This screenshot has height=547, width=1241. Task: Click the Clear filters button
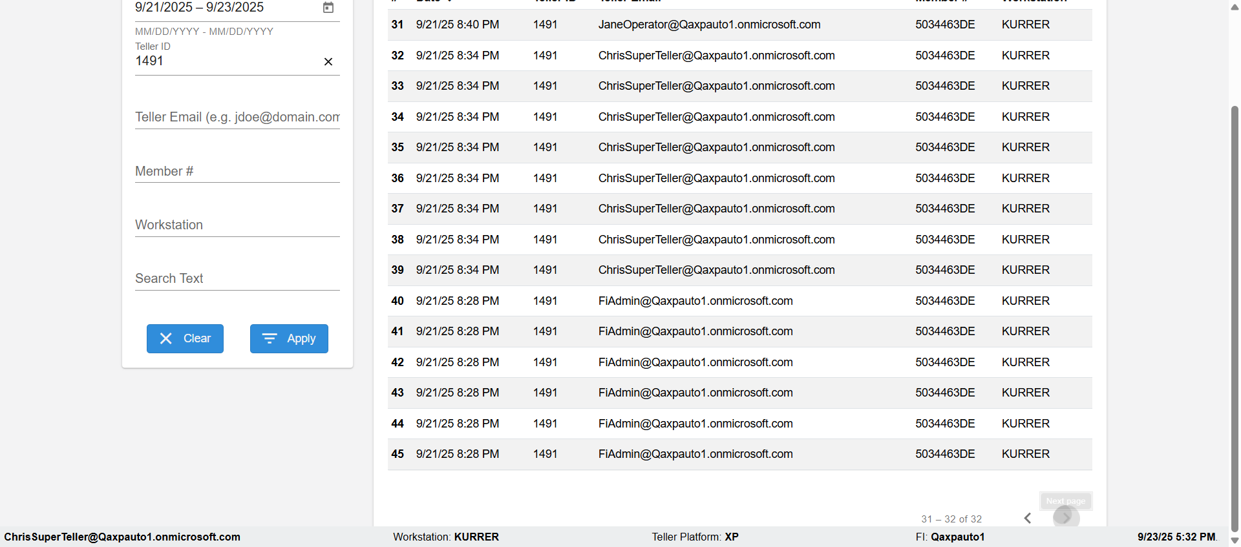185,338
